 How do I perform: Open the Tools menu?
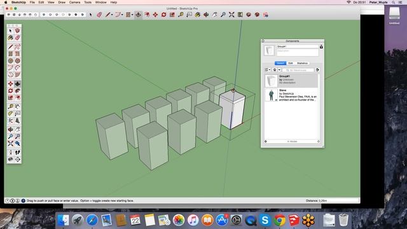(88, 3)
